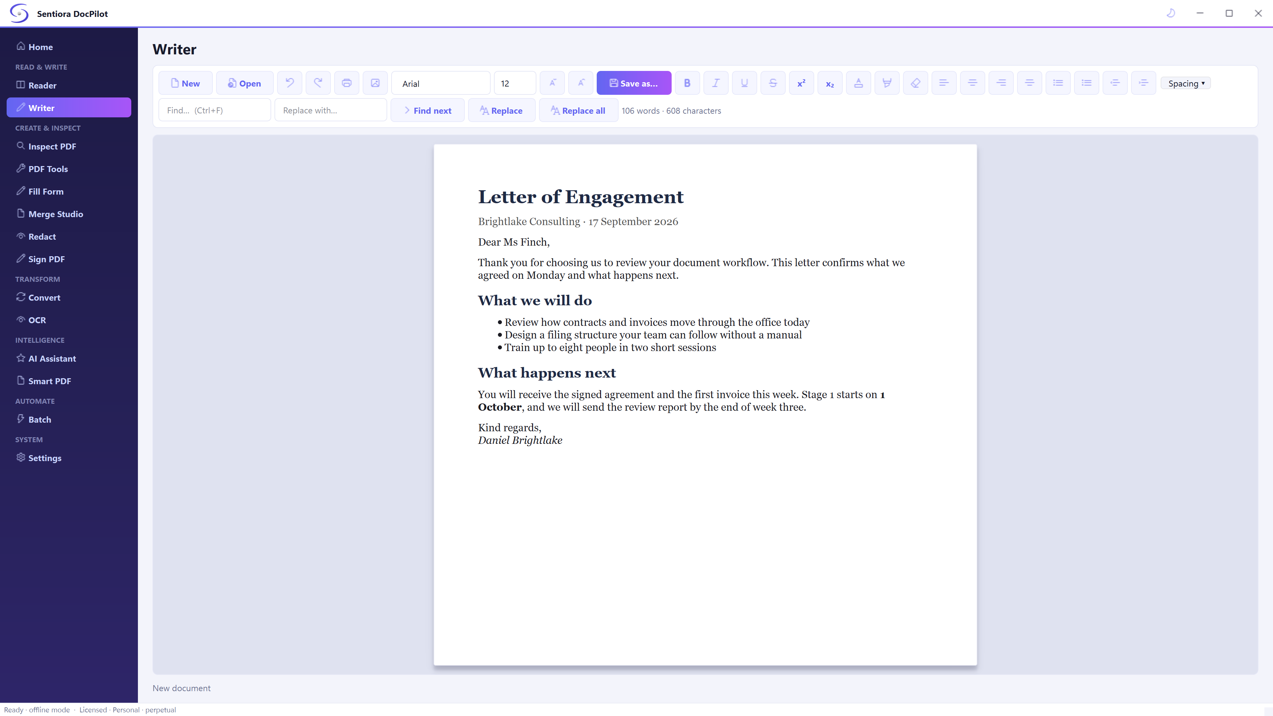Open the Spacing dropdown
This screenshot has width=1273, height=716.
[1186, 83]
